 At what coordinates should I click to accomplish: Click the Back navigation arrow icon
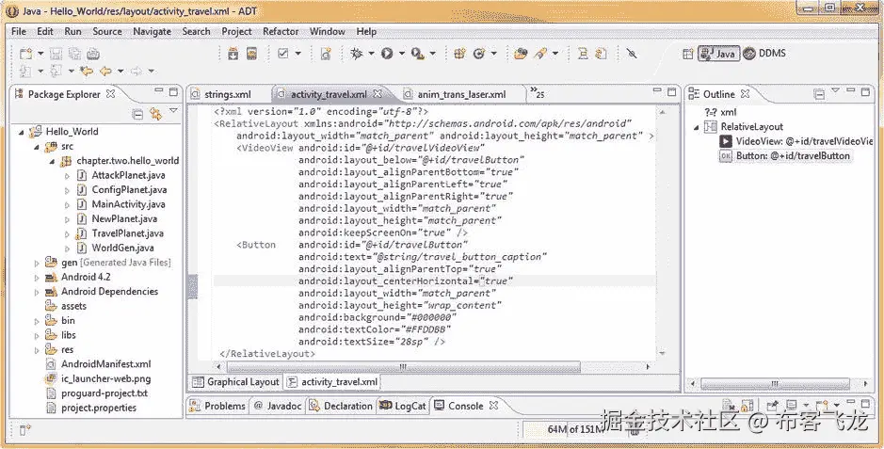click(105, 71)
